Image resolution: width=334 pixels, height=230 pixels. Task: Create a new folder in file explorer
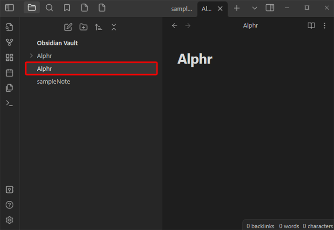coord(83,27)
